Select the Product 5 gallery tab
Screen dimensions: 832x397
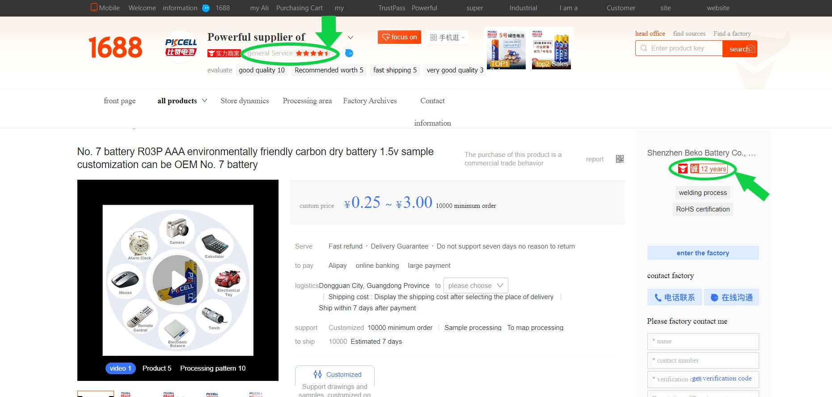pos(157,368)
